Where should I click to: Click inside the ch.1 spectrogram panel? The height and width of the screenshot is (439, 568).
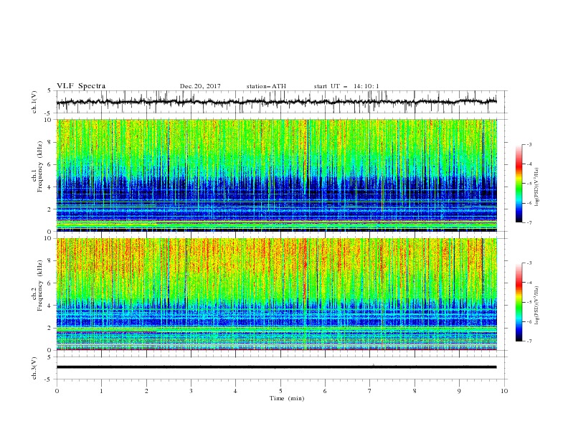[x=277, y=175]
